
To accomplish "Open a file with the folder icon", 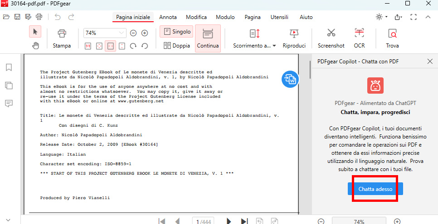I will pyautogui.click(x=6, y=17).
